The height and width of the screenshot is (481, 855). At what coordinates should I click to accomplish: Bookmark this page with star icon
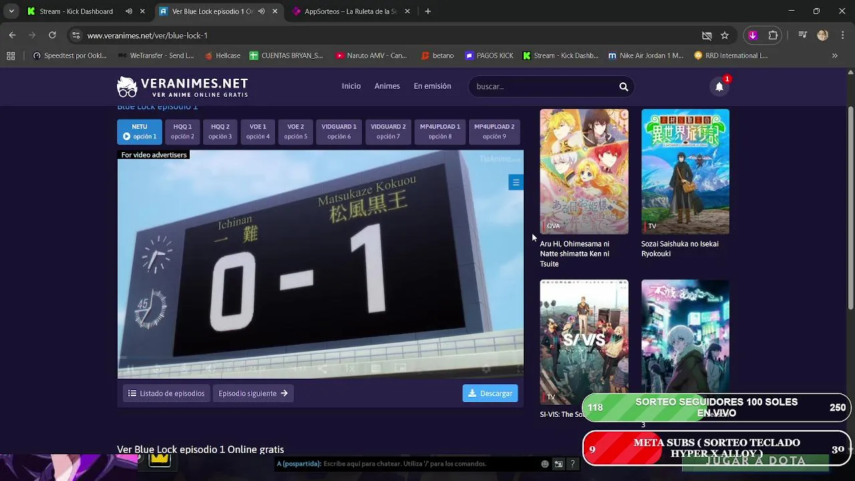click(725, 35)
